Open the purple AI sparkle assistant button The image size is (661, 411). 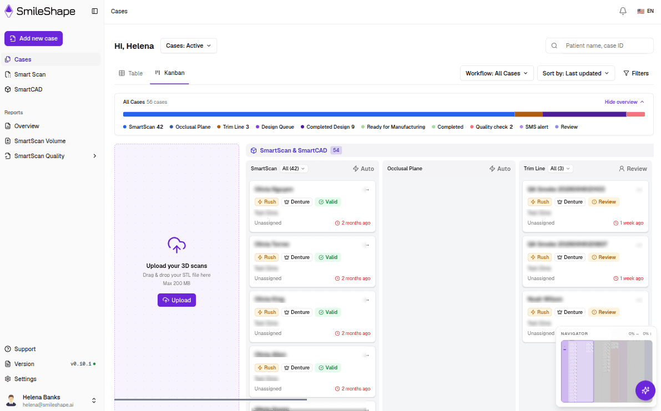coord(645,390)
